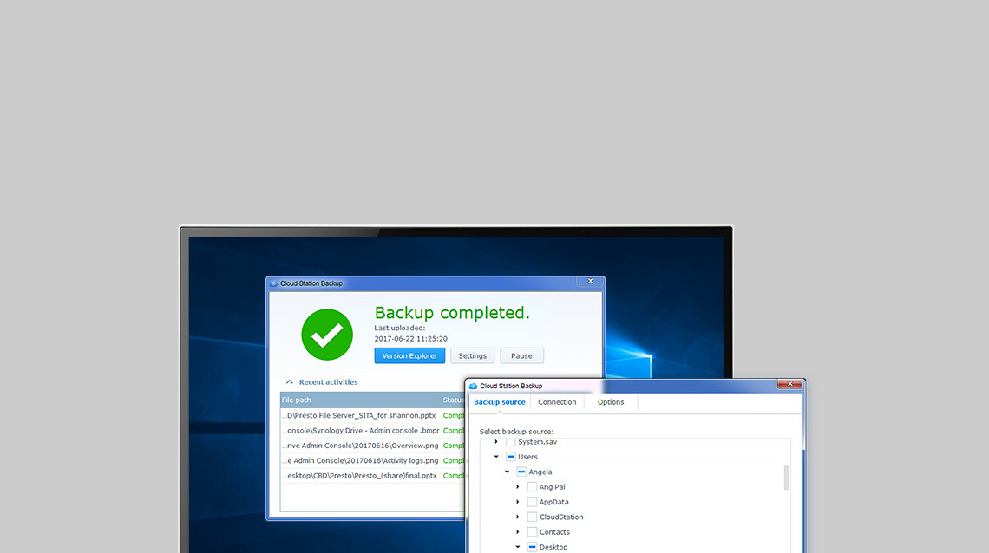Click the cloud icon in the settings window title bar
The height and width of the screenshot is (553, 989).
click(x=473, y=386)
